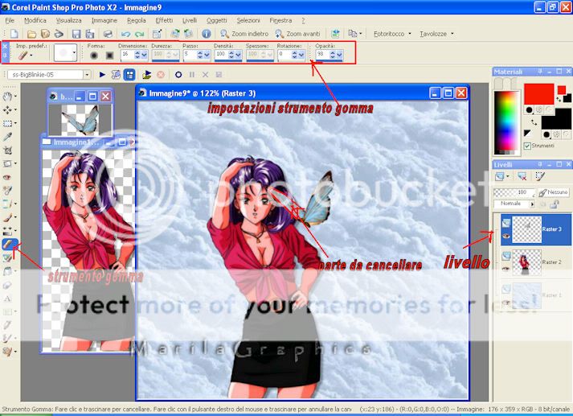The height and width of the screenshot is (416, 573).
Task: Select the Crop tool
Action: click(7, 150)
